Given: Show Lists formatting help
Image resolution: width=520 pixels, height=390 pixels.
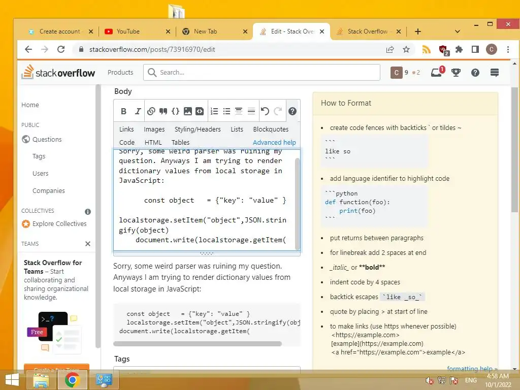Looking at the screenshot, I should click(237, 129).
